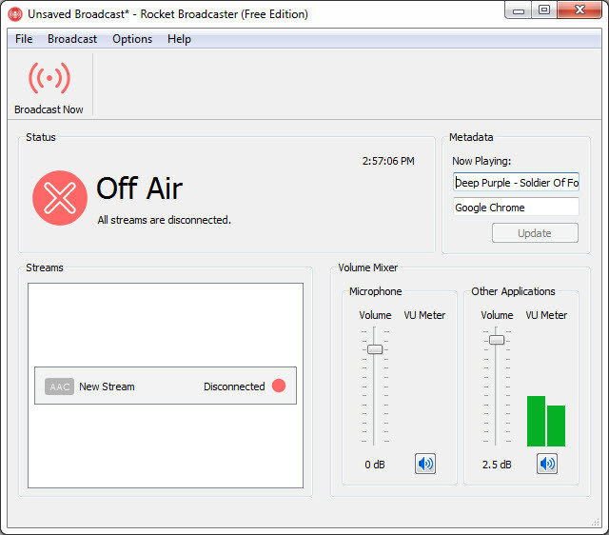This screenshot has height=535, width=609.
Task: Click the '2.5 dB' level text
Action: point(497,465)
